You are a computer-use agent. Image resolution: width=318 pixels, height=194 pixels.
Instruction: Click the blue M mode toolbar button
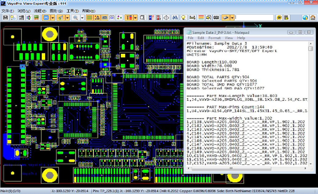(x=46, y=18)
